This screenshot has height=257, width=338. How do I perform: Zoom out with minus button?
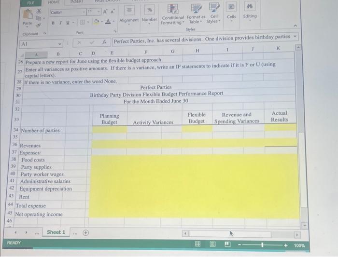coord(239,245)
